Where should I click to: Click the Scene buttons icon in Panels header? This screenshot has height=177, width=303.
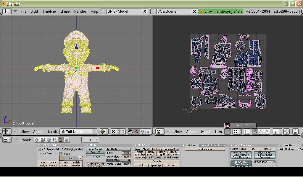(x=67, y=140)
